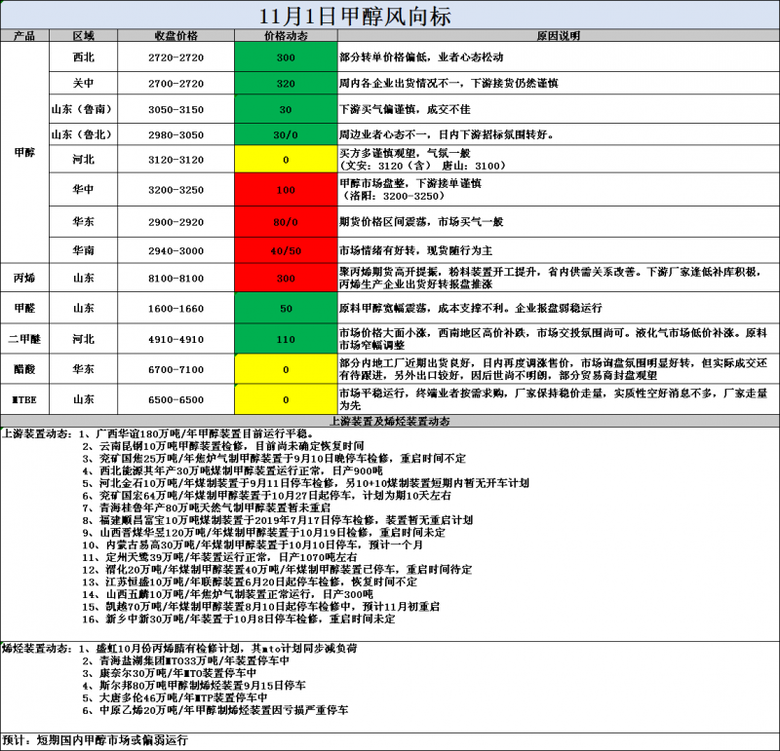
Task: Click yellow cell 0 for 河北 甲醇
Action: click(286, 160)
